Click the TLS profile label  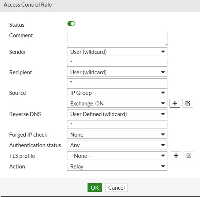pyautogui.click(x=22, y=156)
